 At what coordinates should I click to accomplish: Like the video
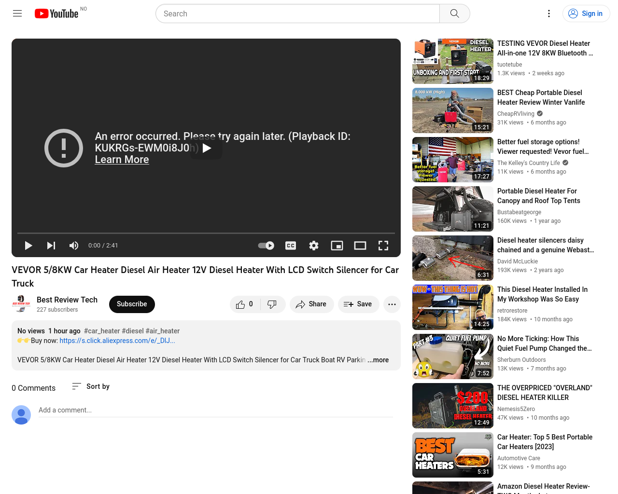click(x=245, y=304)
